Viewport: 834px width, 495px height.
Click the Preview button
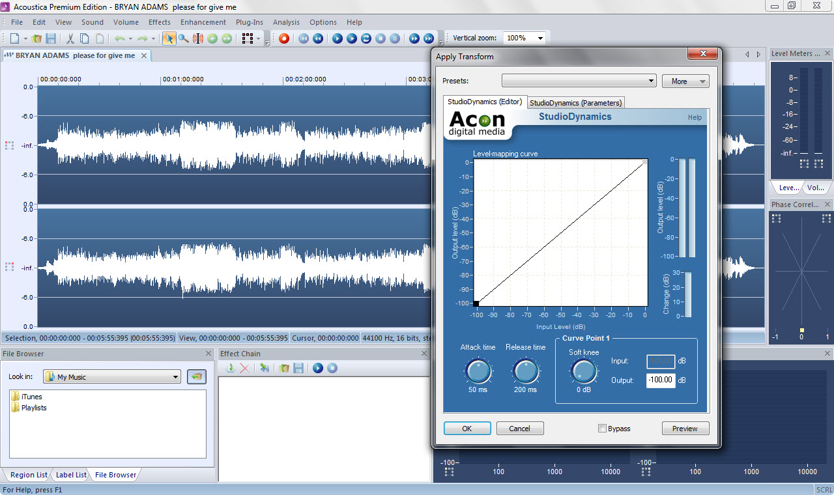pyautogui.click(x=685, y=429)
